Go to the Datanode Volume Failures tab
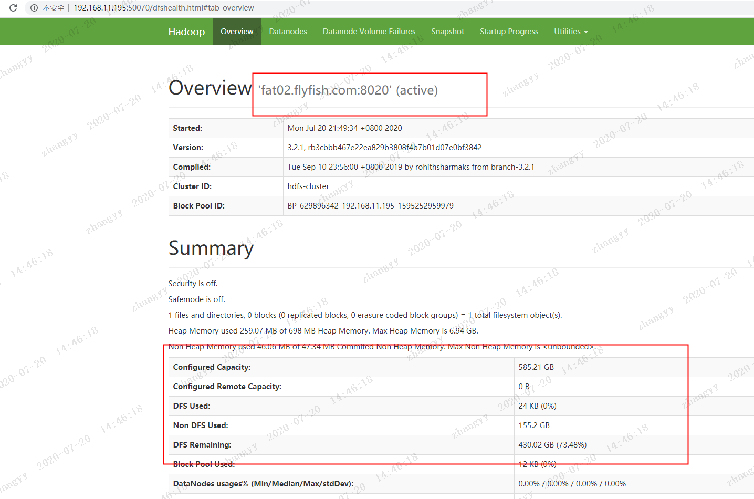754x499 pixels. [x=369, y=32]
